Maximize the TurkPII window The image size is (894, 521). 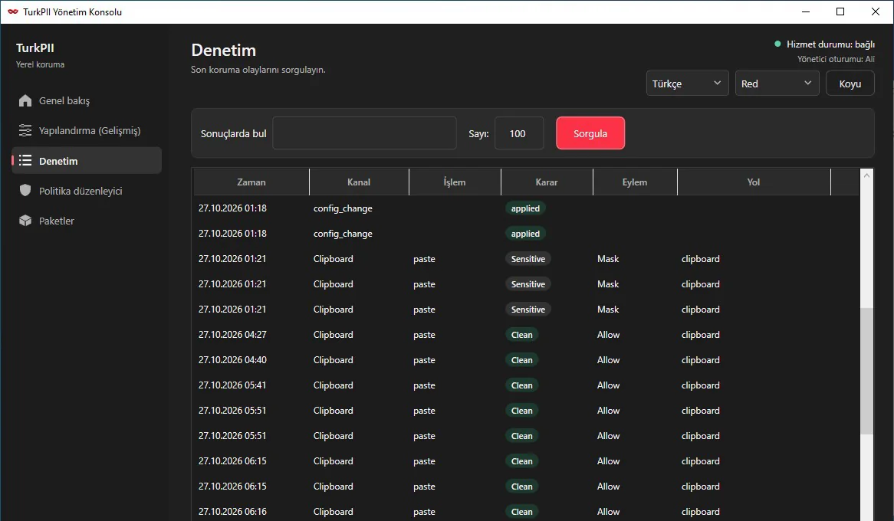[x=840, y=11]
